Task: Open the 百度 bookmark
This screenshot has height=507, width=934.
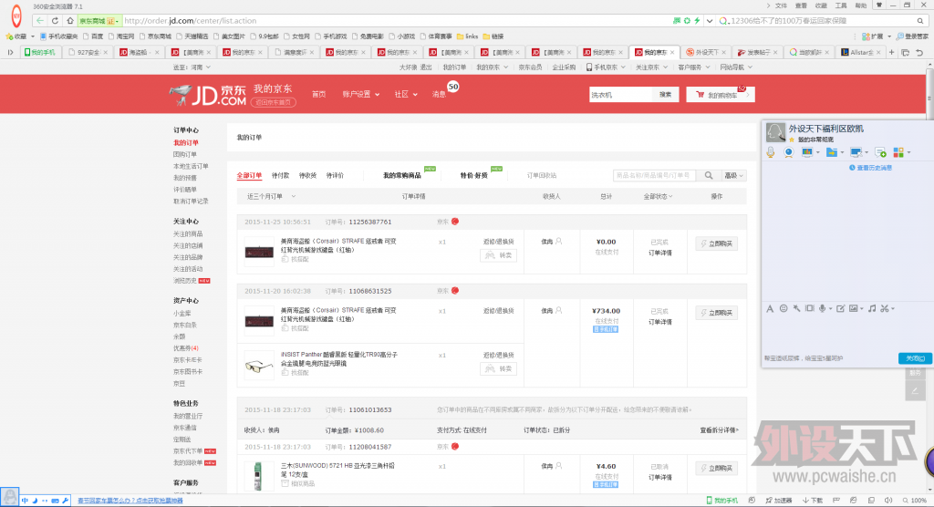Action: (93, 36)
